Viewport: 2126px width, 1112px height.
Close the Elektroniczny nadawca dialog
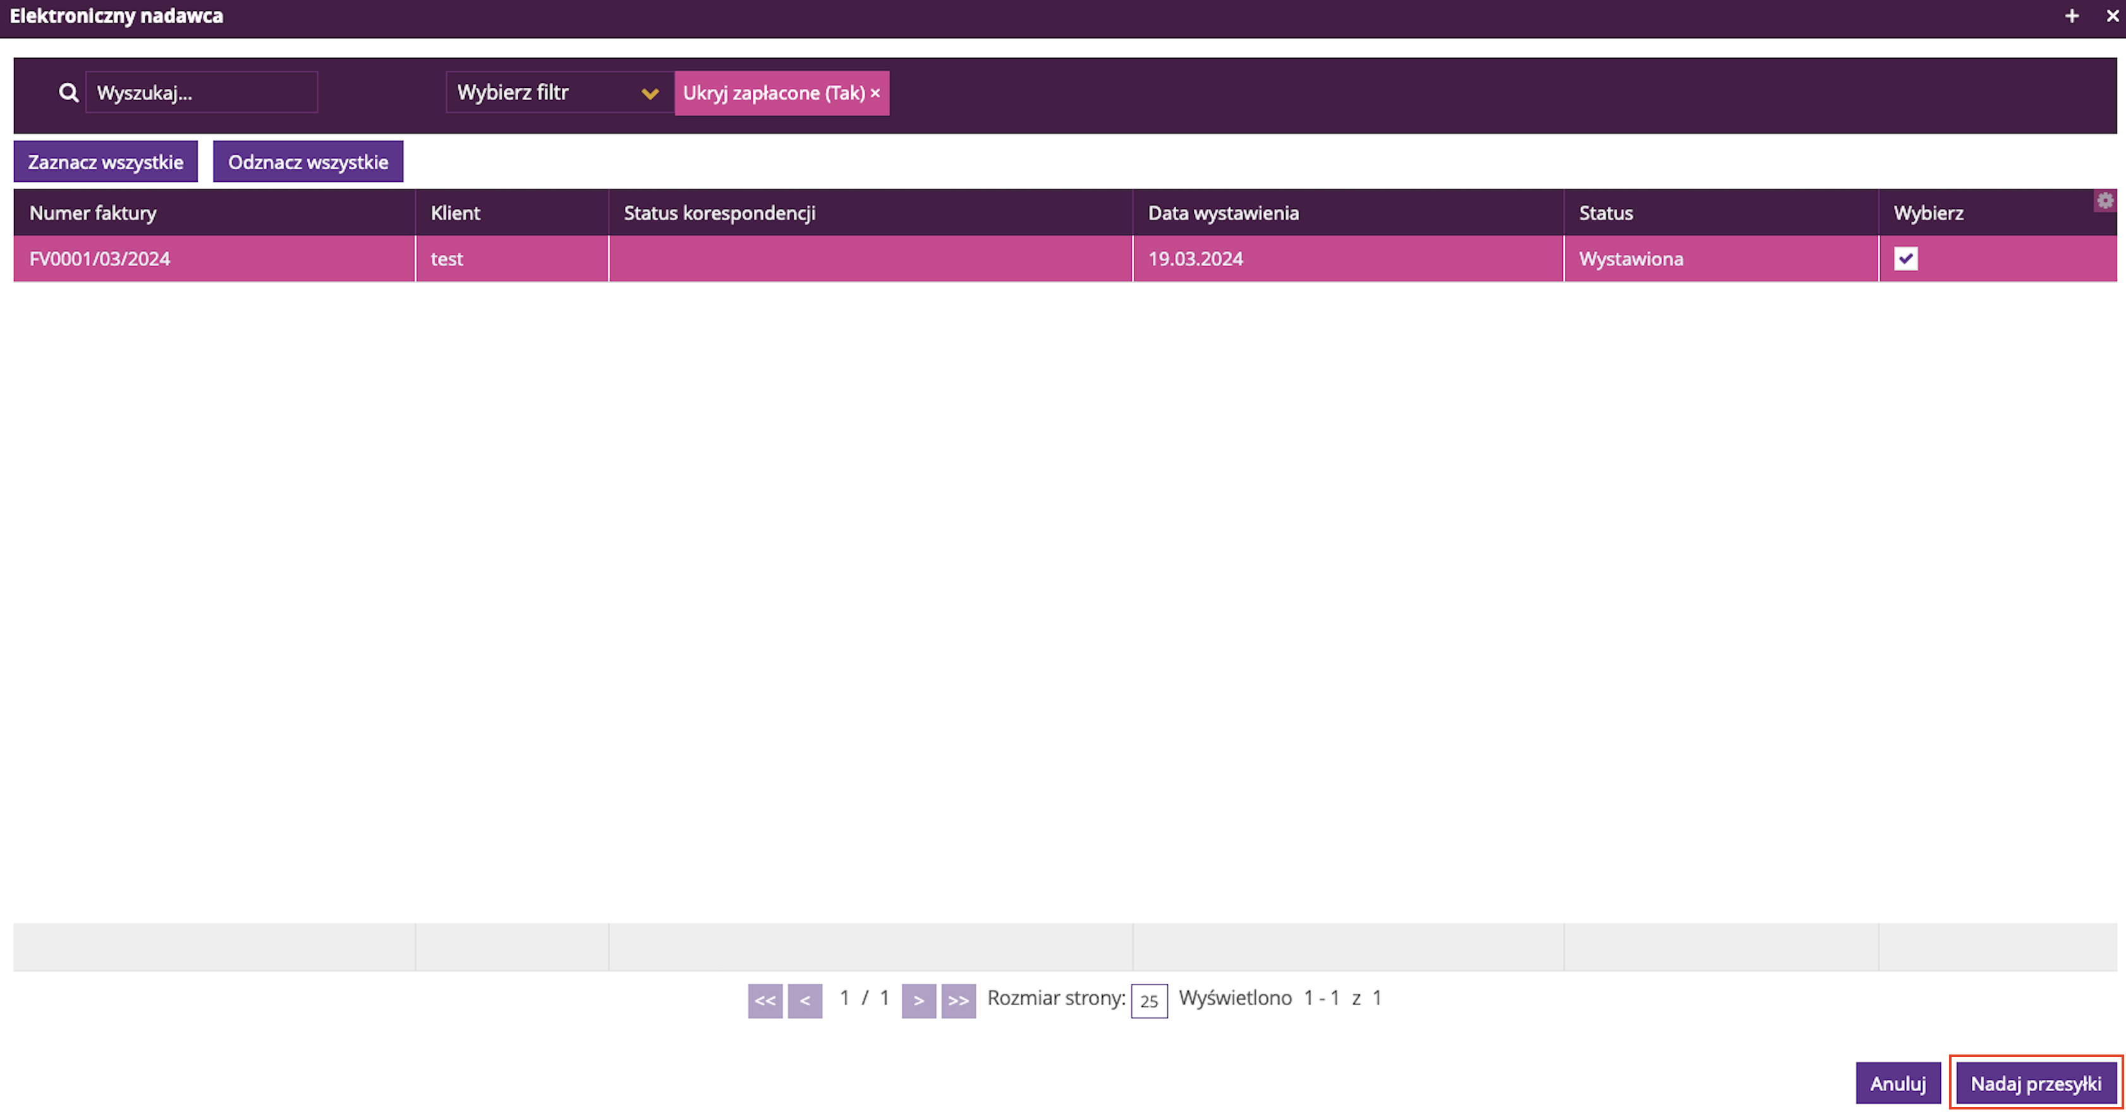coord(2112,16)
